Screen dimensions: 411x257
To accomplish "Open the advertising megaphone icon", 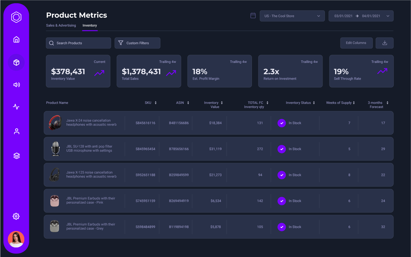I will coord(16,85).
